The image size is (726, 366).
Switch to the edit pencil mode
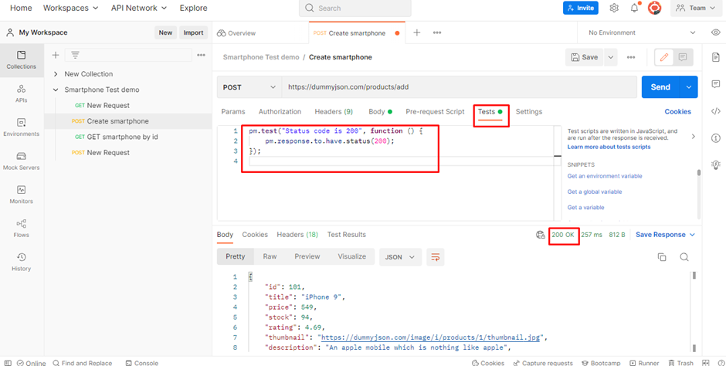click(664, 57)
